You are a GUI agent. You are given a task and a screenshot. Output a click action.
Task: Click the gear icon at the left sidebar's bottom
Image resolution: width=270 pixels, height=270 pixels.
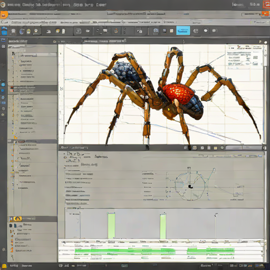[x=4, y=249]
